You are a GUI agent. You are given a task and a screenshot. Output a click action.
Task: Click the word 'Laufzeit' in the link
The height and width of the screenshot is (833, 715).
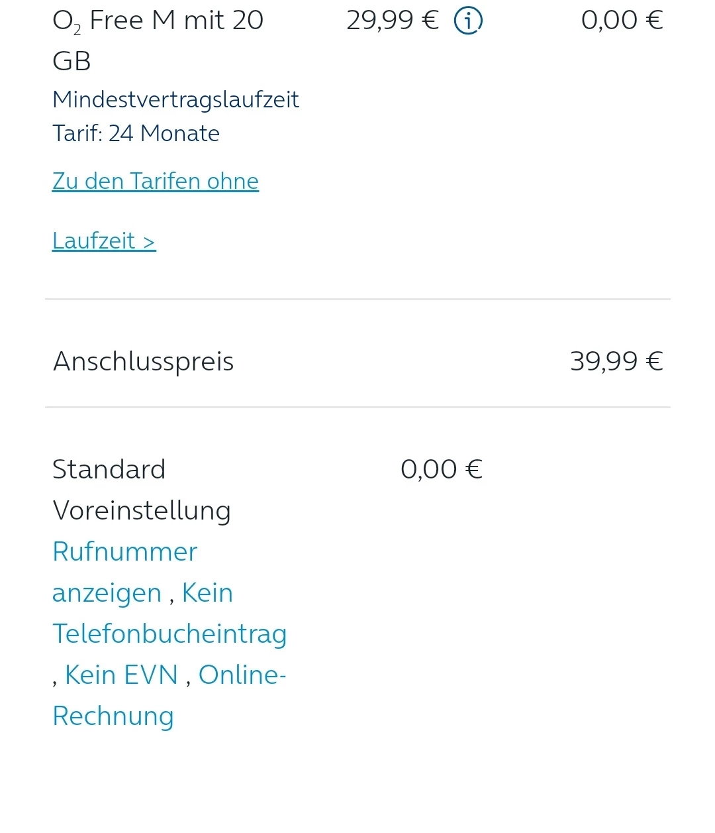[x=94, y=241]
